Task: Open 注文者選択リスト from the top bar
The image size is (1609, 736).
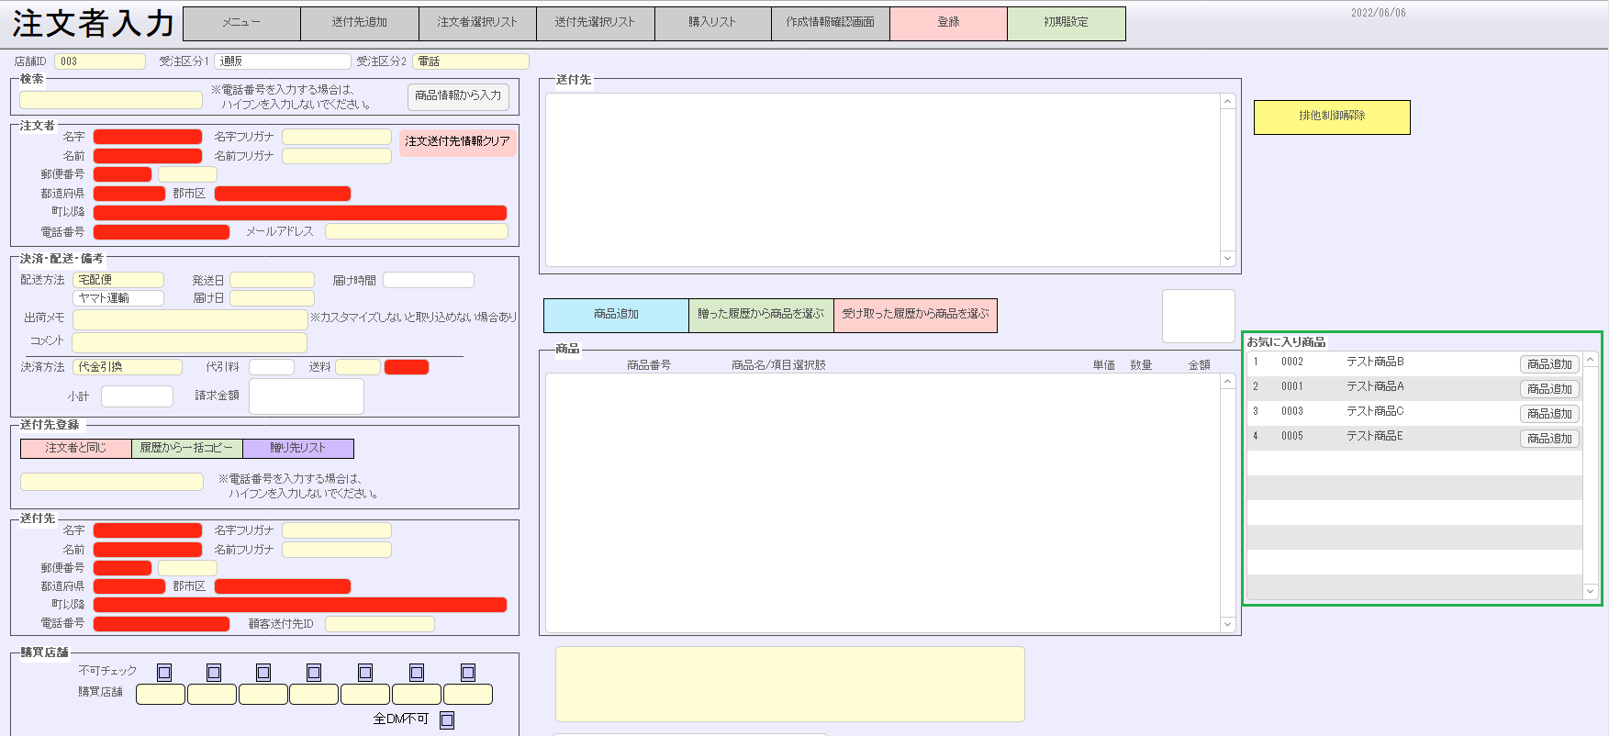Action: pos(477,23)
